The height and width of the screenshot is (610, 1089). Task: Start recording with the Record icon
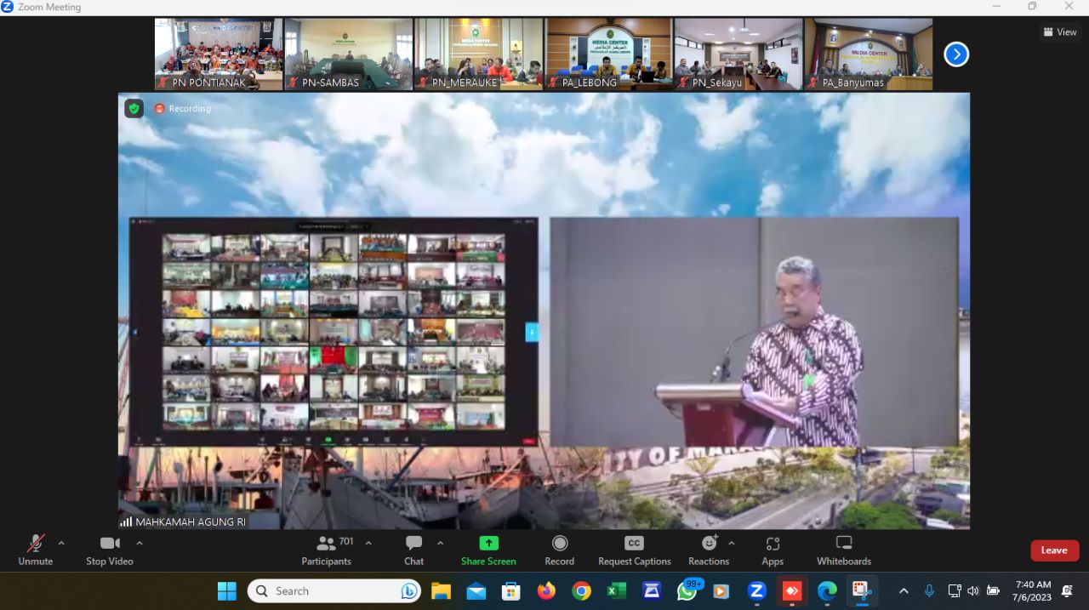pos(559,544)
